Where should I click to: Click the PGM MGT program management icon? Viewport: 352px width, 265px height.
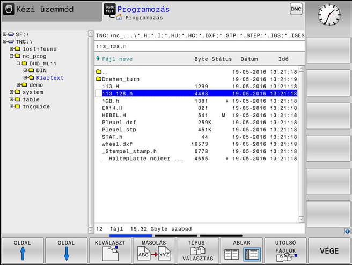pyautogui.click(x=109, y=9)
